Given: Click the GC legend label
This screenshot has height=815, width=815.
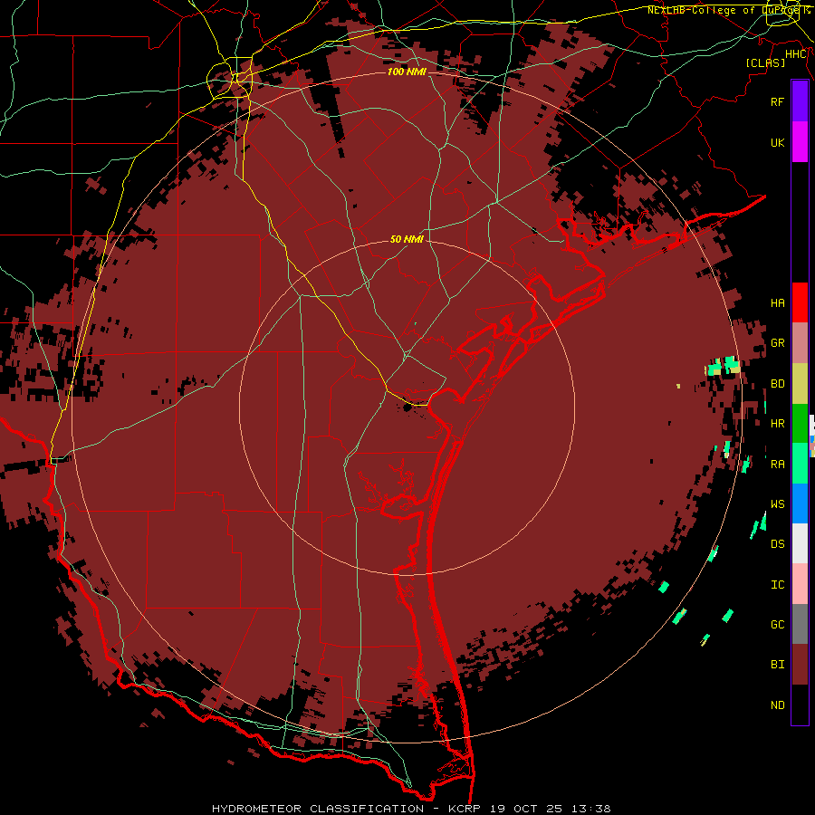Looking at the screenshot, I should point(778,625).
